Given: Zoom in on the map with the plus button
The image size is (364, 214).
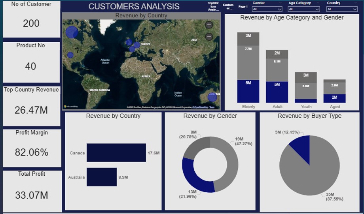Looking at the screenshot, I should click(209, 25).
